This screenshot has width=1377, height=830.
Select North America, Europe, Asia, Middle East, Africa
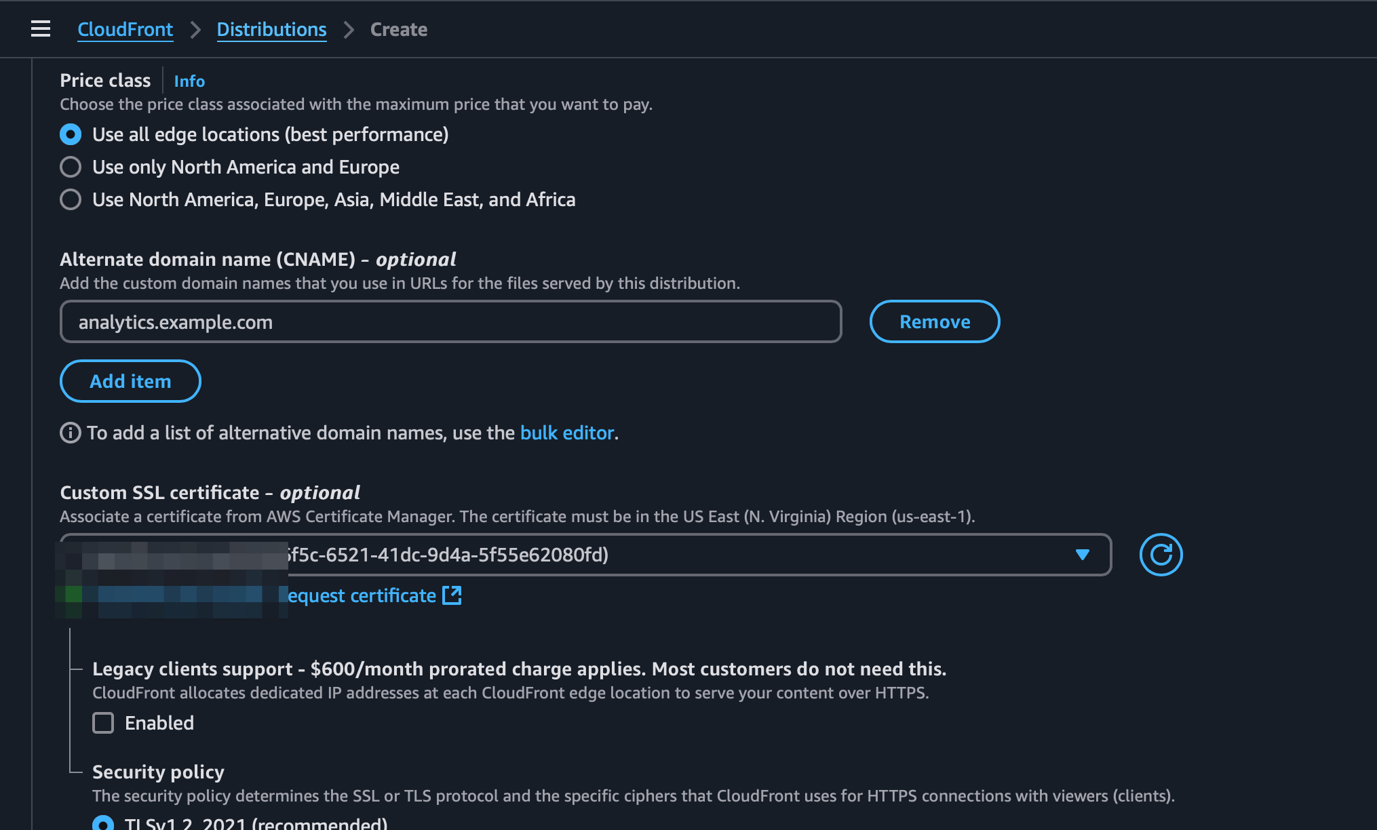tap(71, 199)
